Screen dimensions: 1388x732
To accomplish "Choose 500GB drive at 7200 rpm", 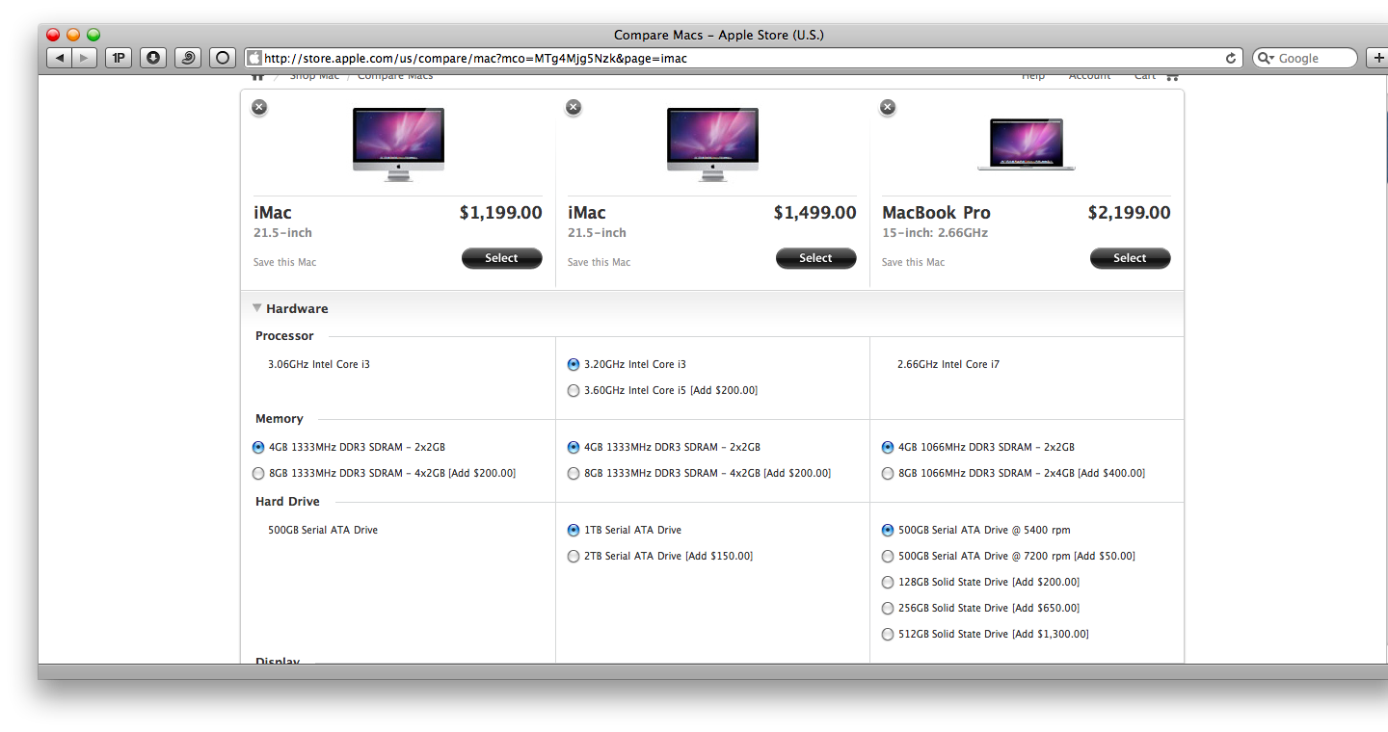I will point(888,556).
